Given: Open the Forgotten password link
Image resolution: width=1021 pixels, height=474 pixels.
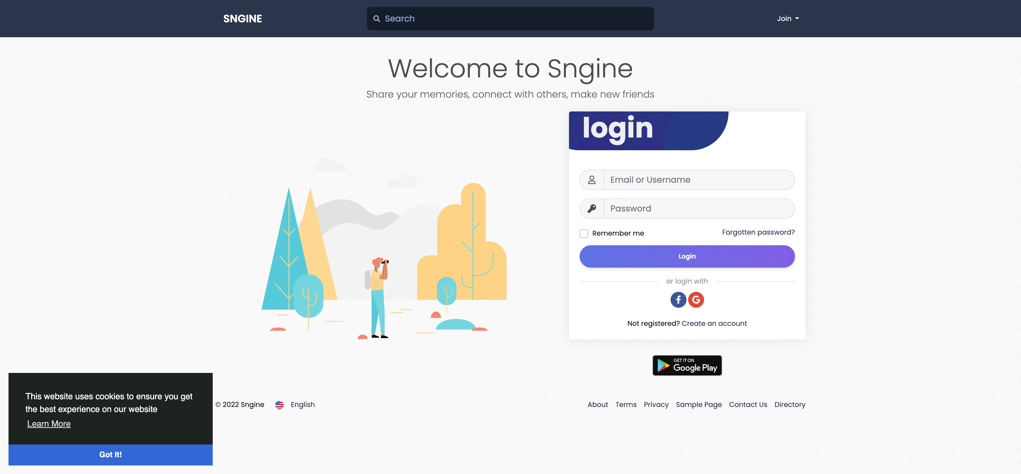Looking at the screenshot, I should [x=758, y=232].
